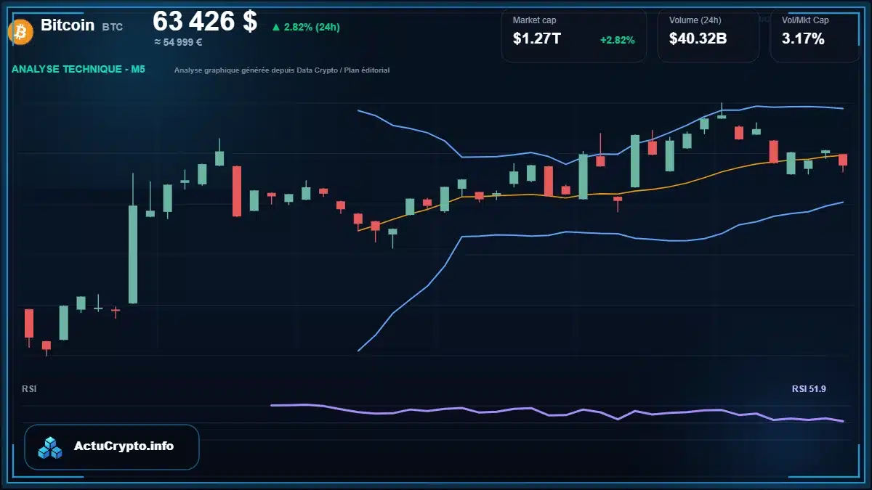
Task: Click the ActuCrypto blue cubes logo
Action: click(51, 447)
